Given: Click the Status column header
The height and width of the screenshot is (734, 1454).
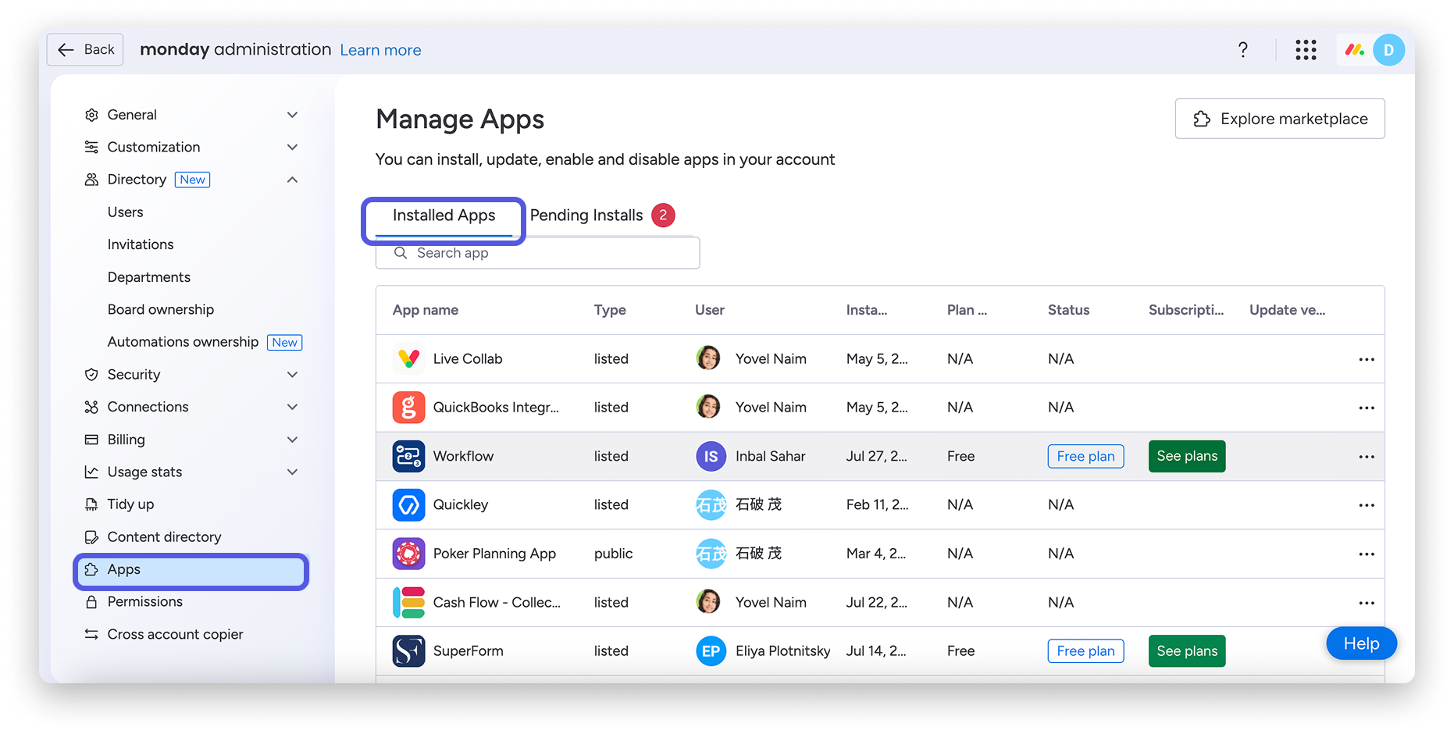Looking at the screenshot, I should pyautogui.click(x=1068, y=310).
